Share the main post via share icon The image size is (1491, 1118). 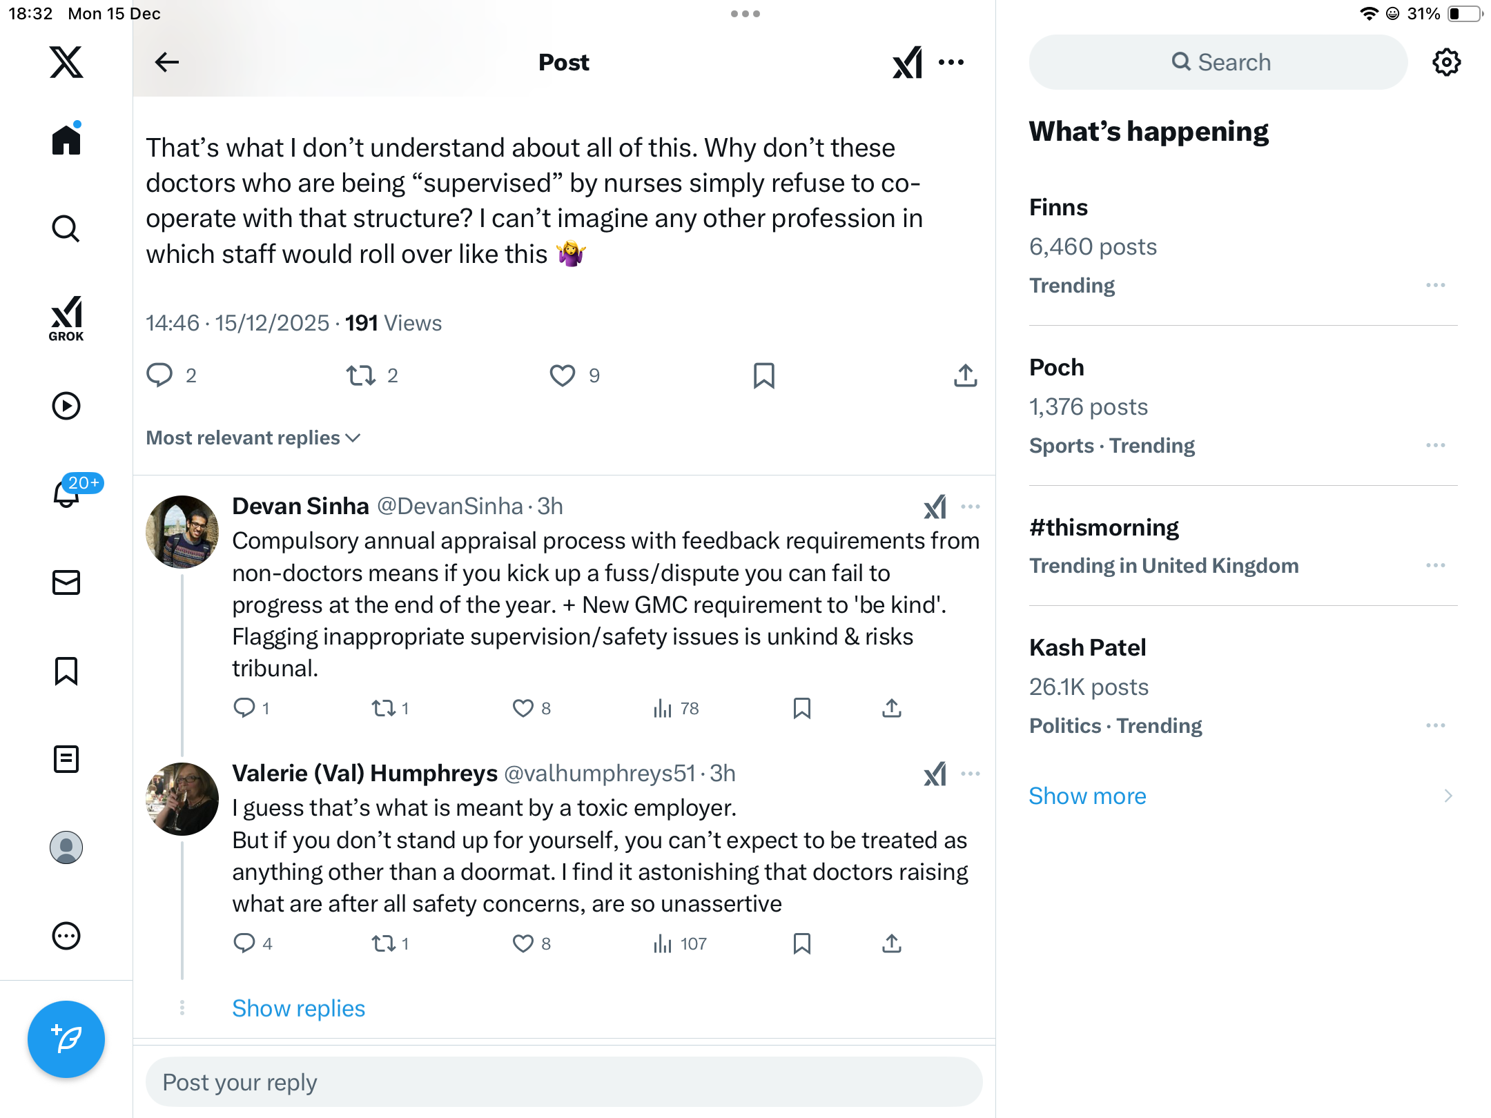965,375
